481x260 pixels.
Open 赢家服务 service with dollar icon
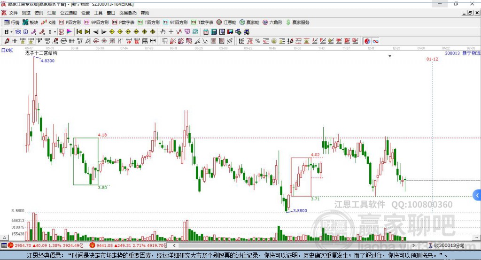298,23
